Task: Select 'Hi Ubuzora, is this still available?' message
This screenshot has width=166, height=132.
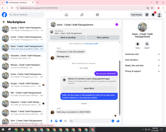Action: coord(71,52)
